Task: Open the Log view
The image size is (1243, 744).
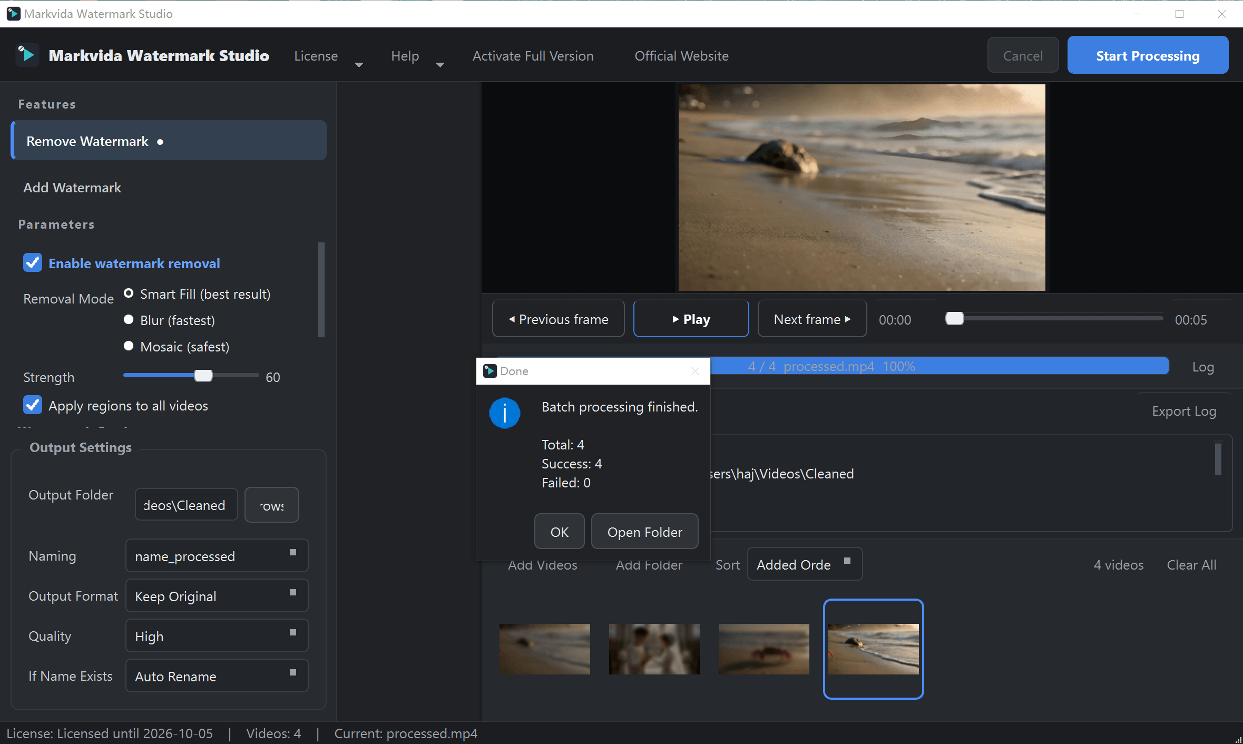Action: click(1203, 367)
